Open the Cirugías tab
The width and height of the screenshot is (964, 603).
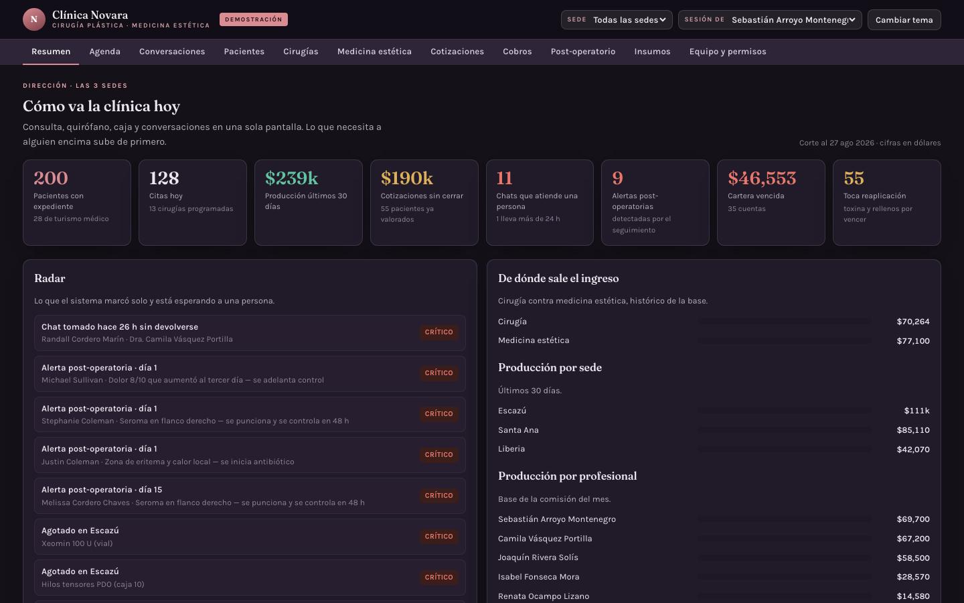click(x=301, y=52)
